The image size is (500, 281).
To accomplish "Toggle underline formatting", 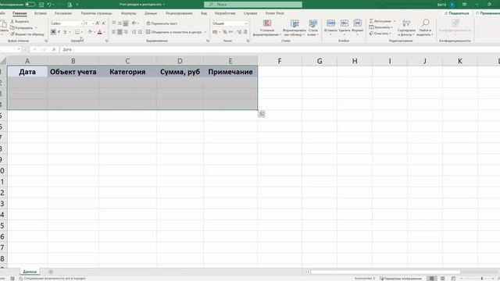I will [x=65, y=32].
